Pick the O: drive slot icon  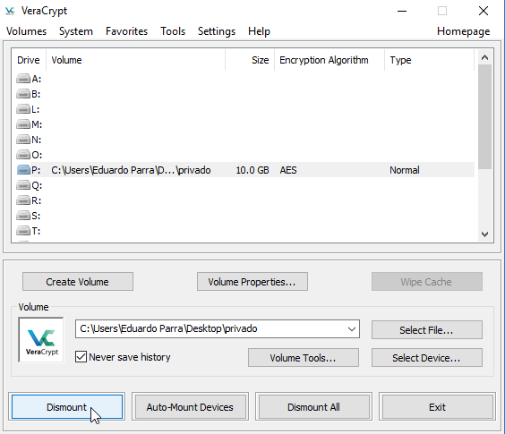pos(23,155)
